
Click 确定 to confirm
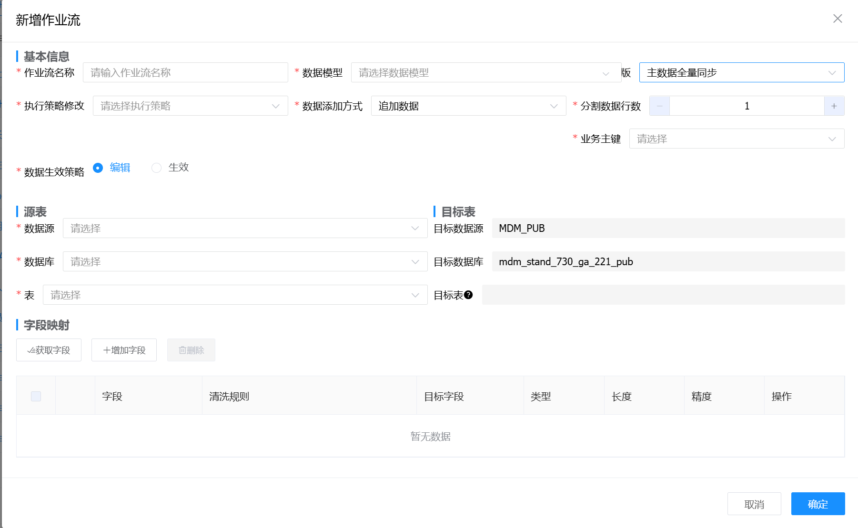(818, 504)
